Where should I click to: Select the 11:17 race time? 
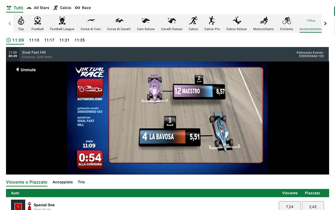coord(50,40)
